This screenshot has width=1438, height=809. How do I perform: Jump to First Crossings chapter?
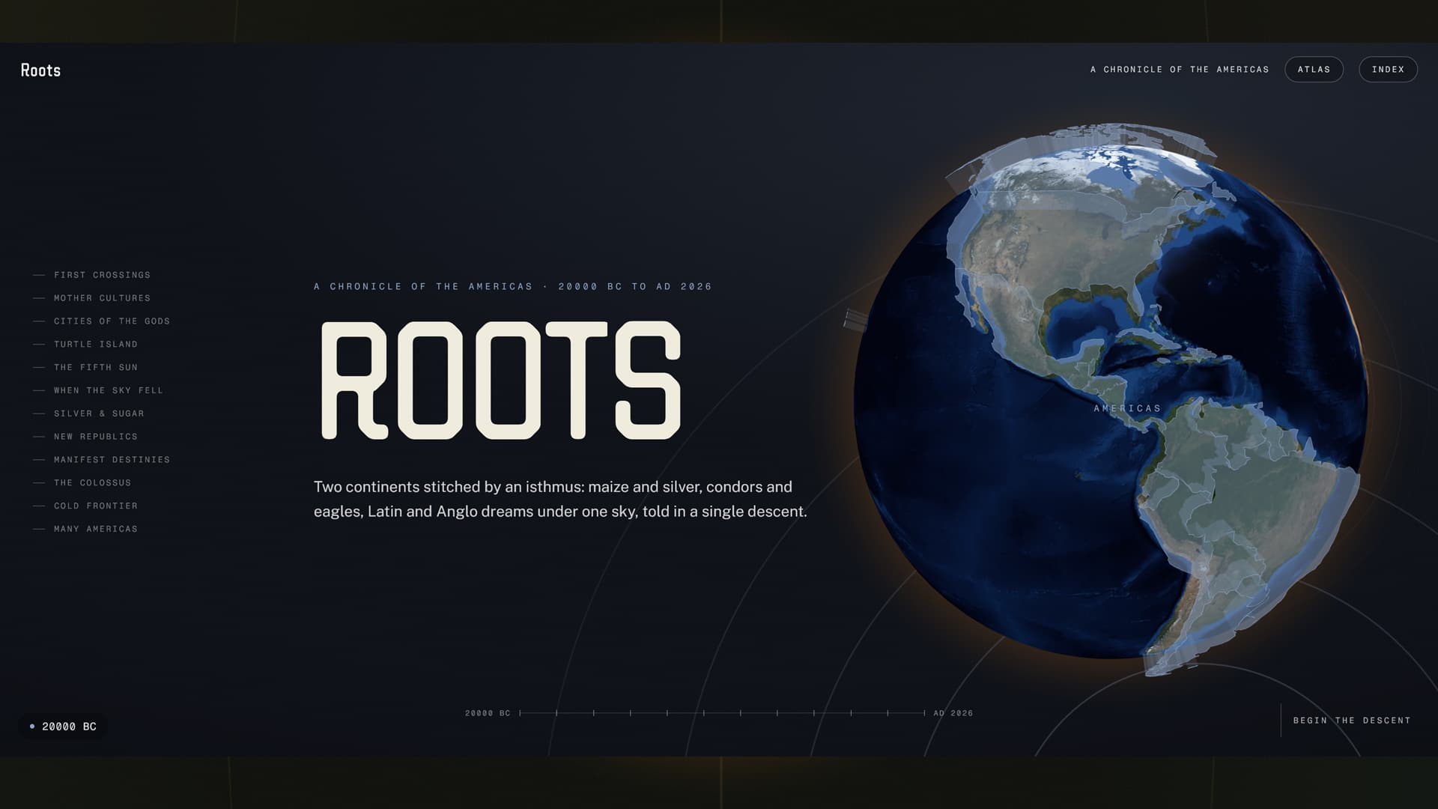coord(92,275)
